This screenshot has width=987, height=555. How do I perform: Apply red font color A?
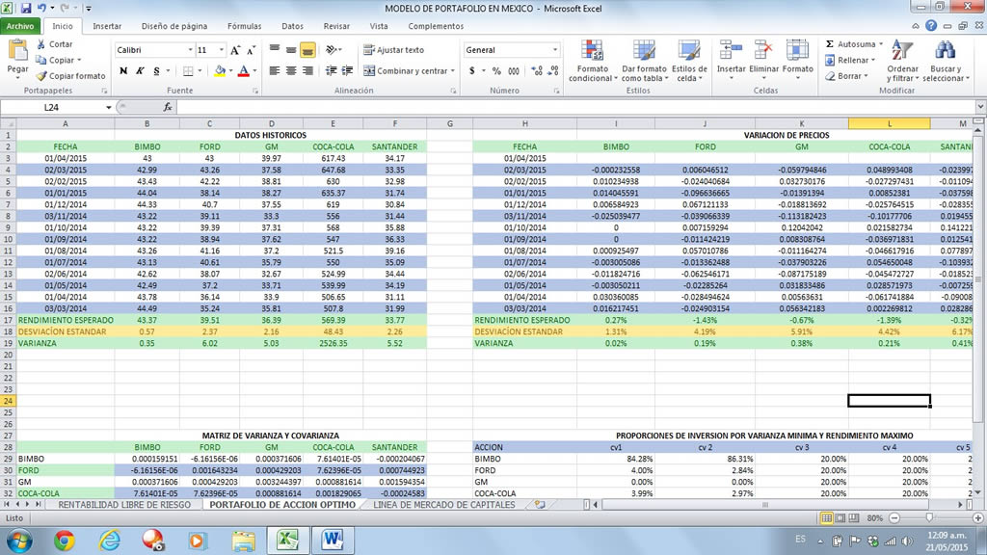[244, 71]
